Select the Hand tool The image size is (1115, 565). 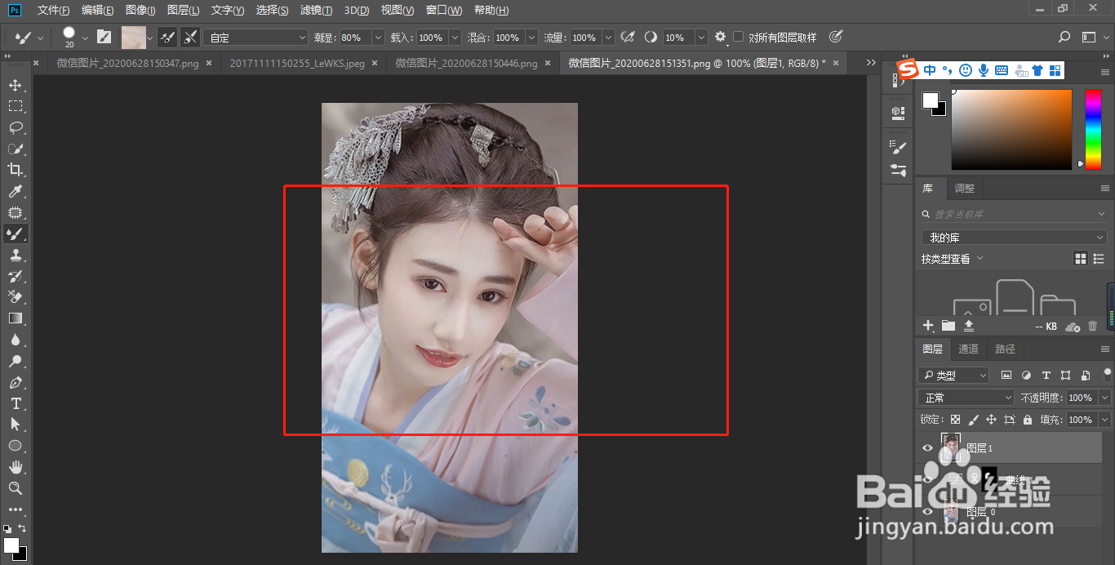coord(15,467)
